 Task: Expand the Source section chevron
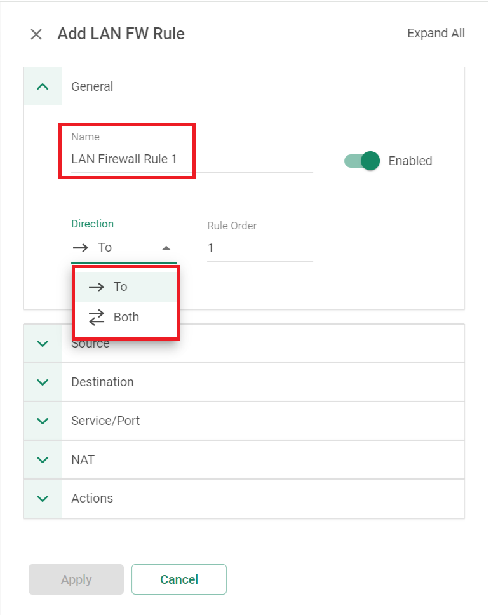(x=43, y=344)
